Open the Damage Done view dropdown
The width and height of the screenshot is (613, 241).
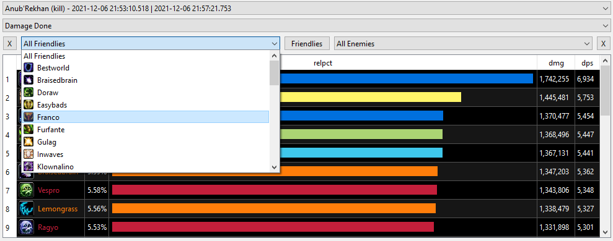(x=306, y=26)
